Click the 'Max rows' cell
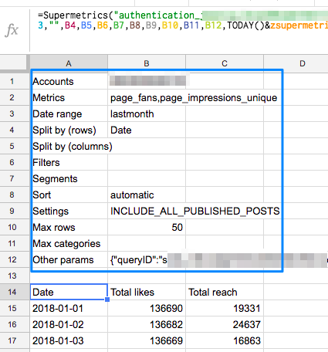The height and width of the screenshot is (352, 328). (69, 228)
